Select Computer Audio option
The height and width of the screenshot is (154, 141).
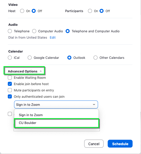(x=34, y=31)
